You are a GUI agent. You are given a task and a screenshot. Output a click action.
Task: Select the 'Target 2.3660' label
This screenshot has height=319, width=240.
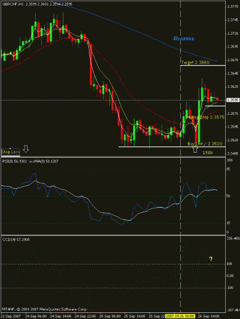[196, 62]
